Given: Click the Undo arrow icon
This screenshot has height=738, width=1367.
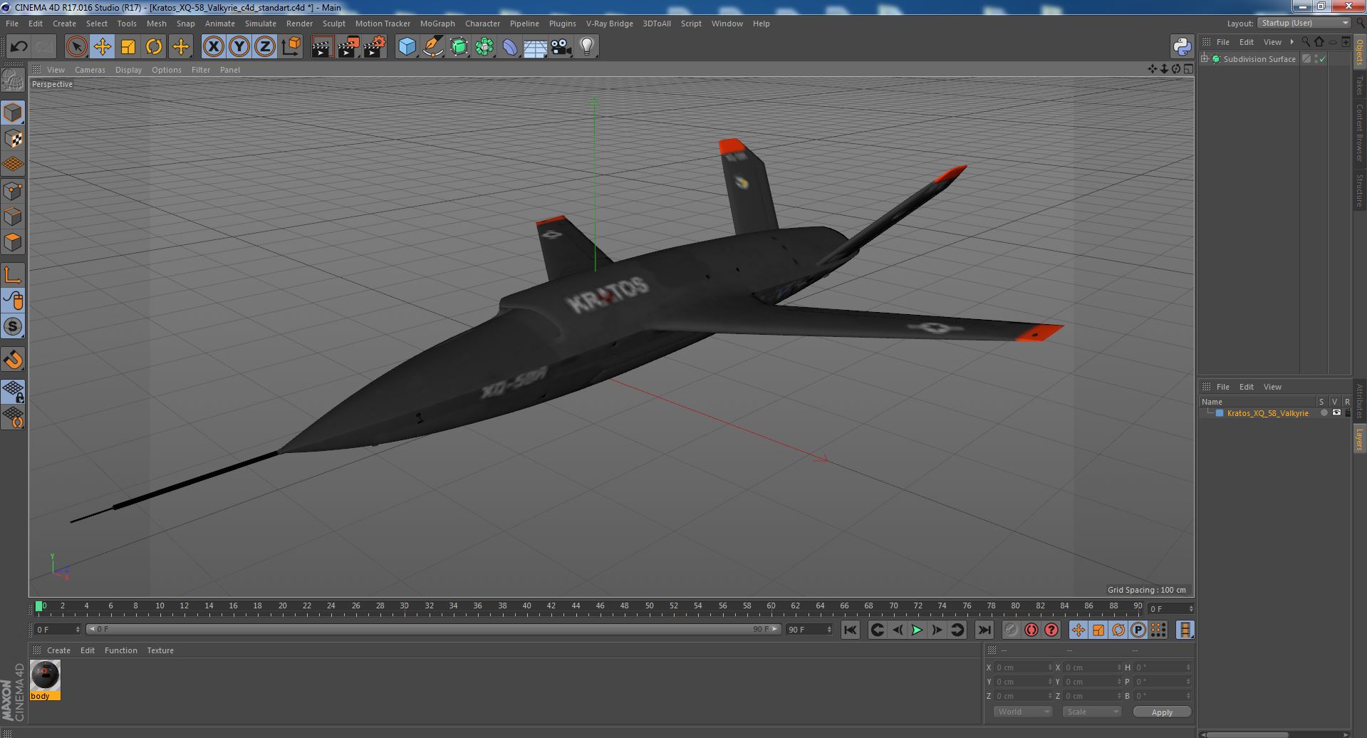Looking at the screenshot, I should click(19, 47).
